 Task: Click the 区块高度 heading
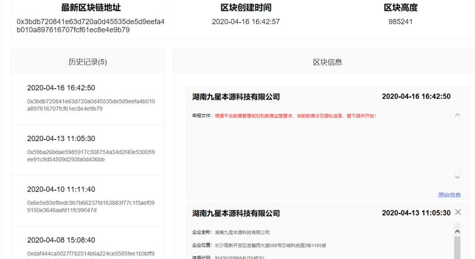pos(401,7)
